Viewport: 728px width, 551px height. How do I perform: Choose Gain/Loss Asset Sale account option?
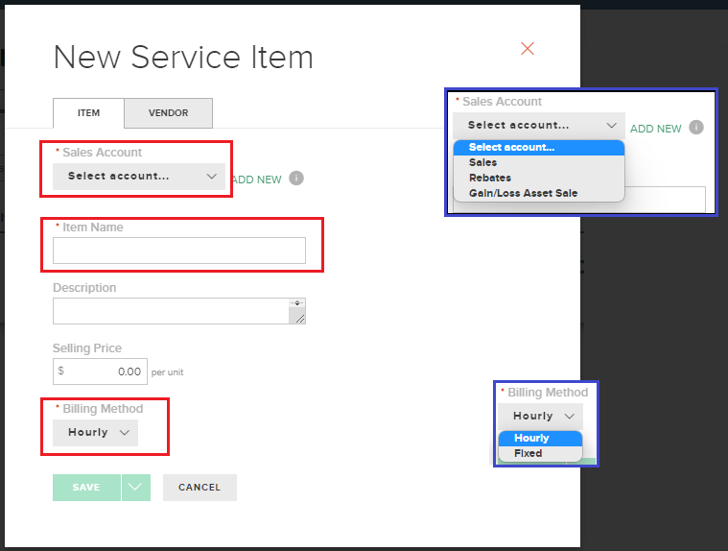(x=539, y=193)
